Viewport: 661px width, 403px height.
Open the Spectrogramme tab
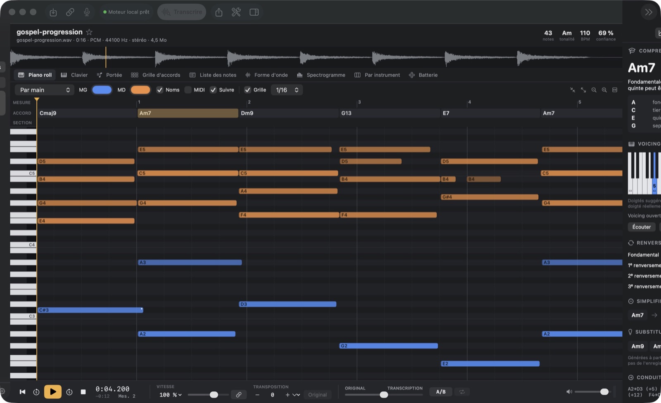321,75
